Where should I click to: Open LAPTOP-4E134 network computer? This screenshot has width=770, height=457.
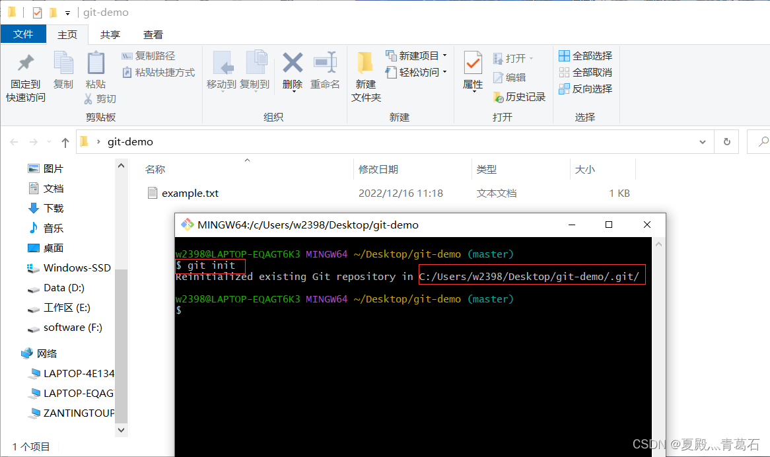click(x=71, y=374)
